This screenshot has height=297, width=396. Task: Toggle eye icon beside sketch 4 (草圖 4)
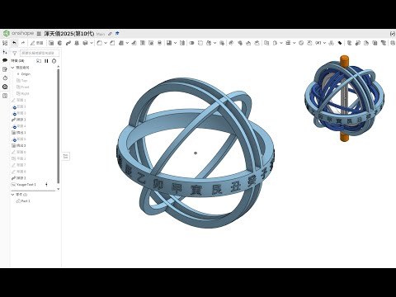pos(15,126)
